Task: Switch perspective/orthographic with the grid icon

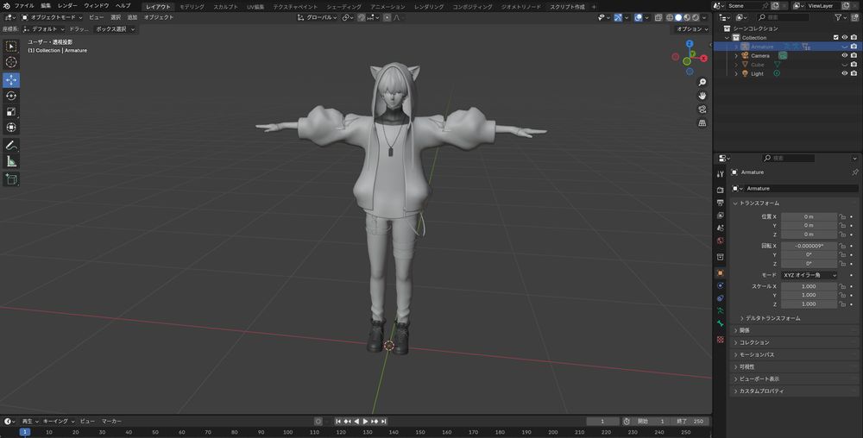Action: [x=702, y=123]
